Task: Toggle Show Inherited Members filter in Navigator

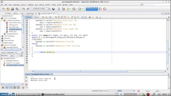Action: 3,87
